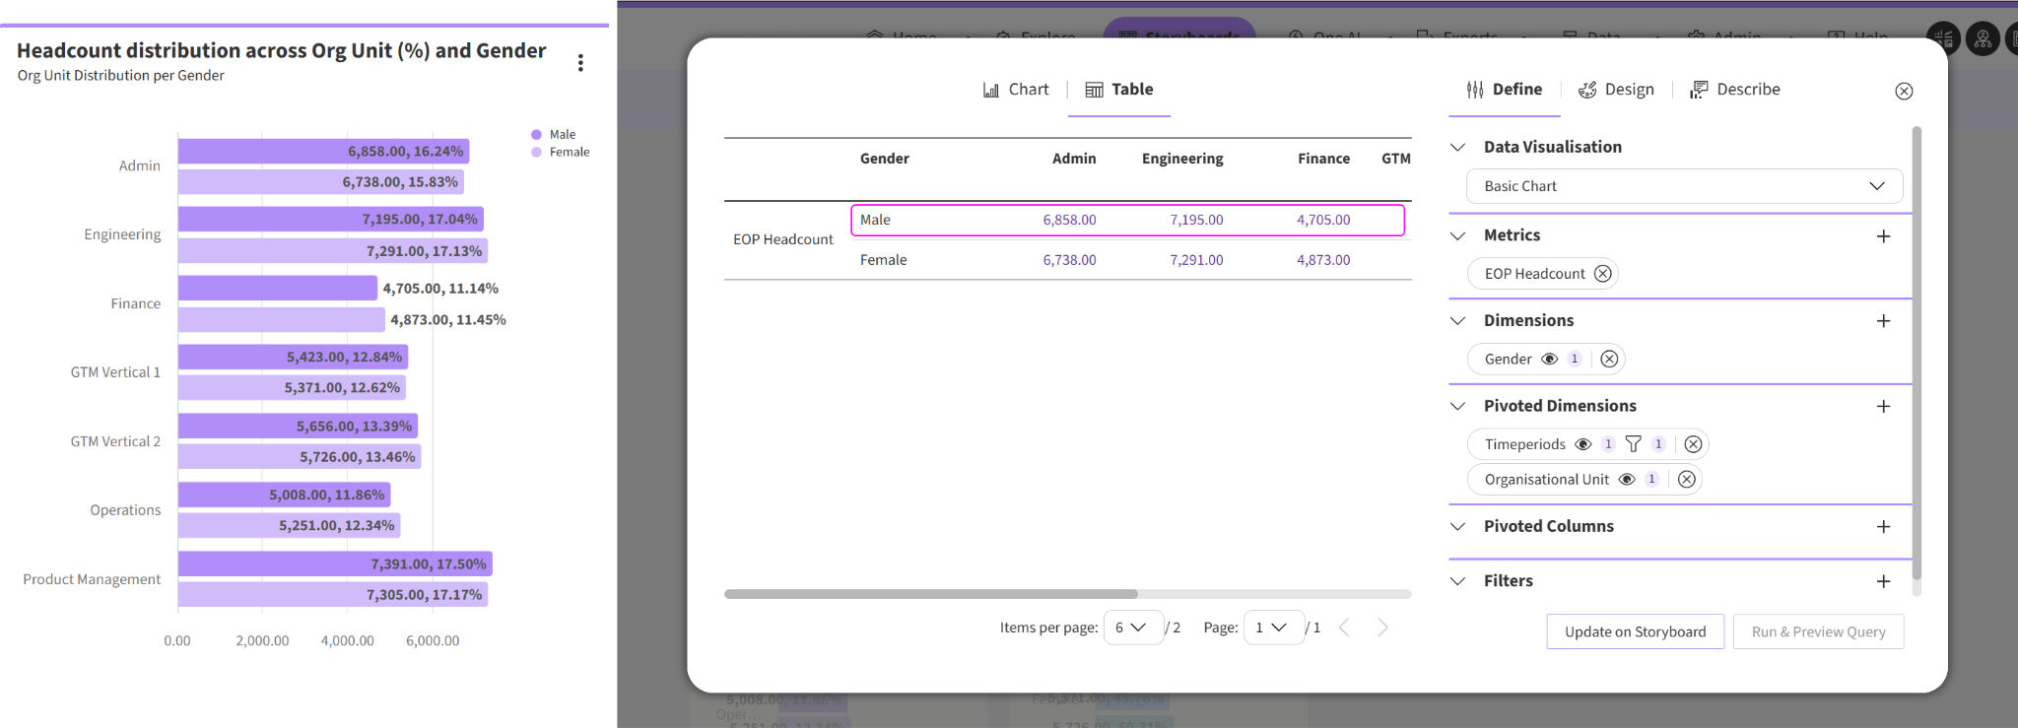Close the dialog with the X icon

(1904, 92)
